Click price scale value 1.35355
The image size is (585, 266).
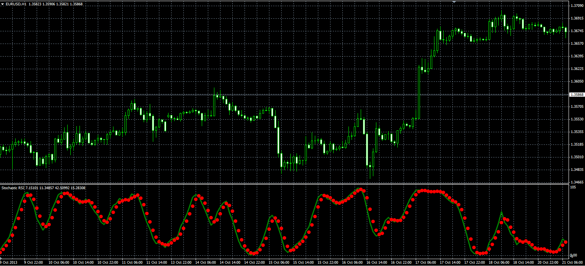577,132
